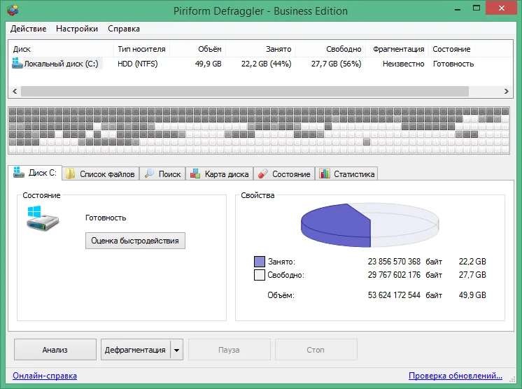Open the Проверка обновлений link
This screenshot has height=389, width=522.
click(x=456, y=376)
